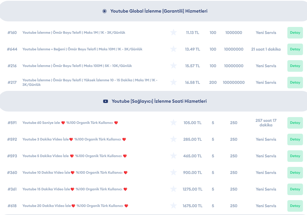This screenshot has height=215, width=307.
Task: Open Detay for service #360
Action: 295,173
